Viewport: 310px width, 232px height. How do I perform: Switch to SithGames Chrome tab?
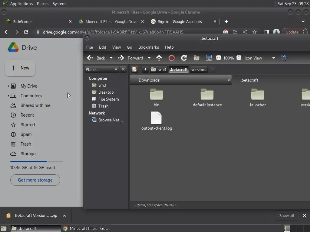pos(38,21)
